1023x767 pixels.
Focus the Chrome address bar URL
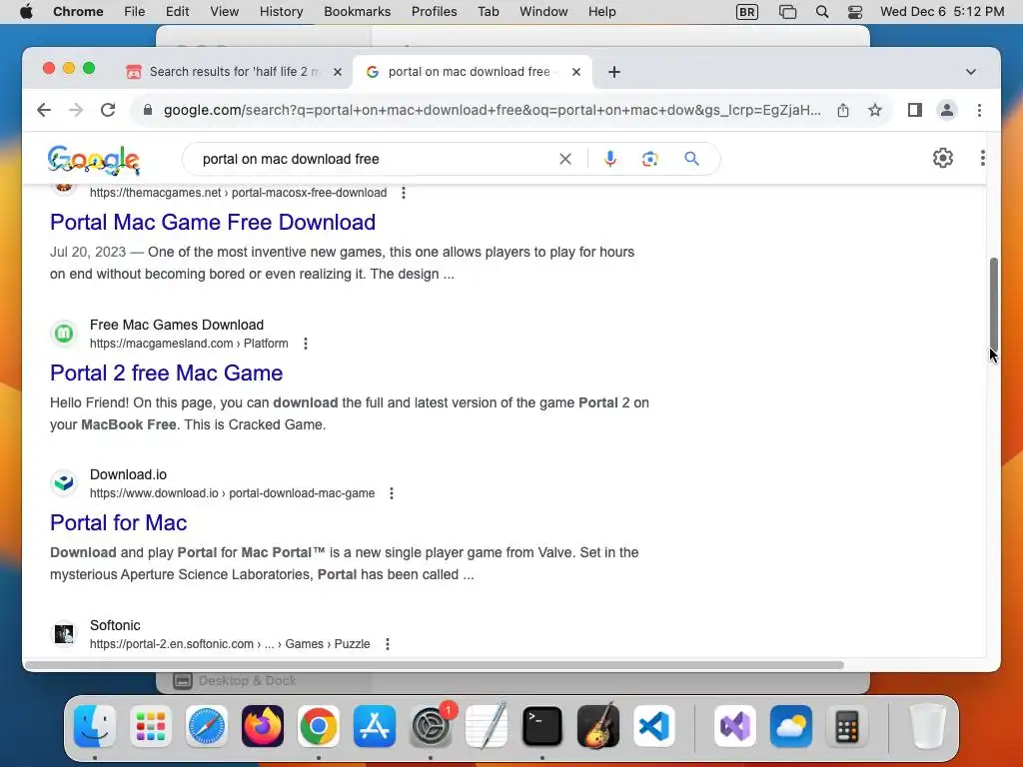click(x=492, y=110)
